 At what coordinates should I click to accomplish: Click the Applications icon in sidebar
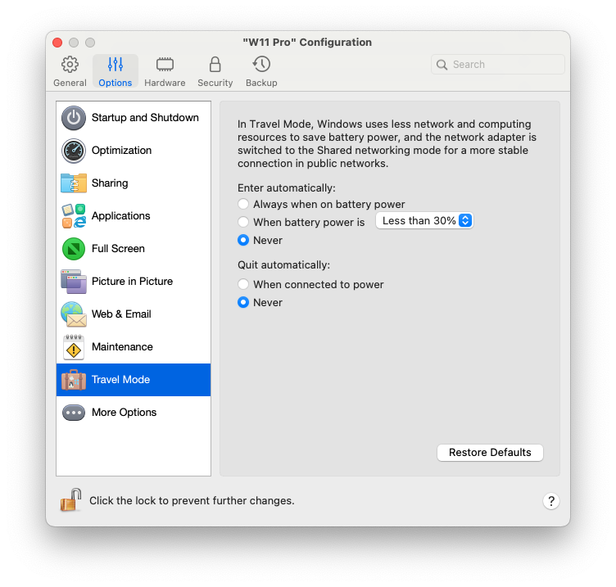point(74,216)
